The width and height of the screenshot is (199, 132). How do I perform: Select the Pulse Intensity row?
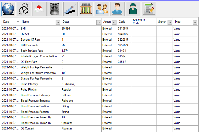(100, 84)
